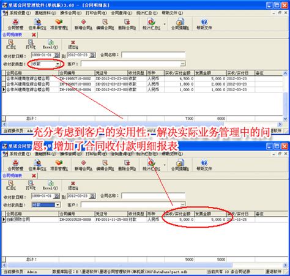Click the 退出 icon in the 付款 window
The height and width of the screenshot is (276, 290).
(73, 185)
